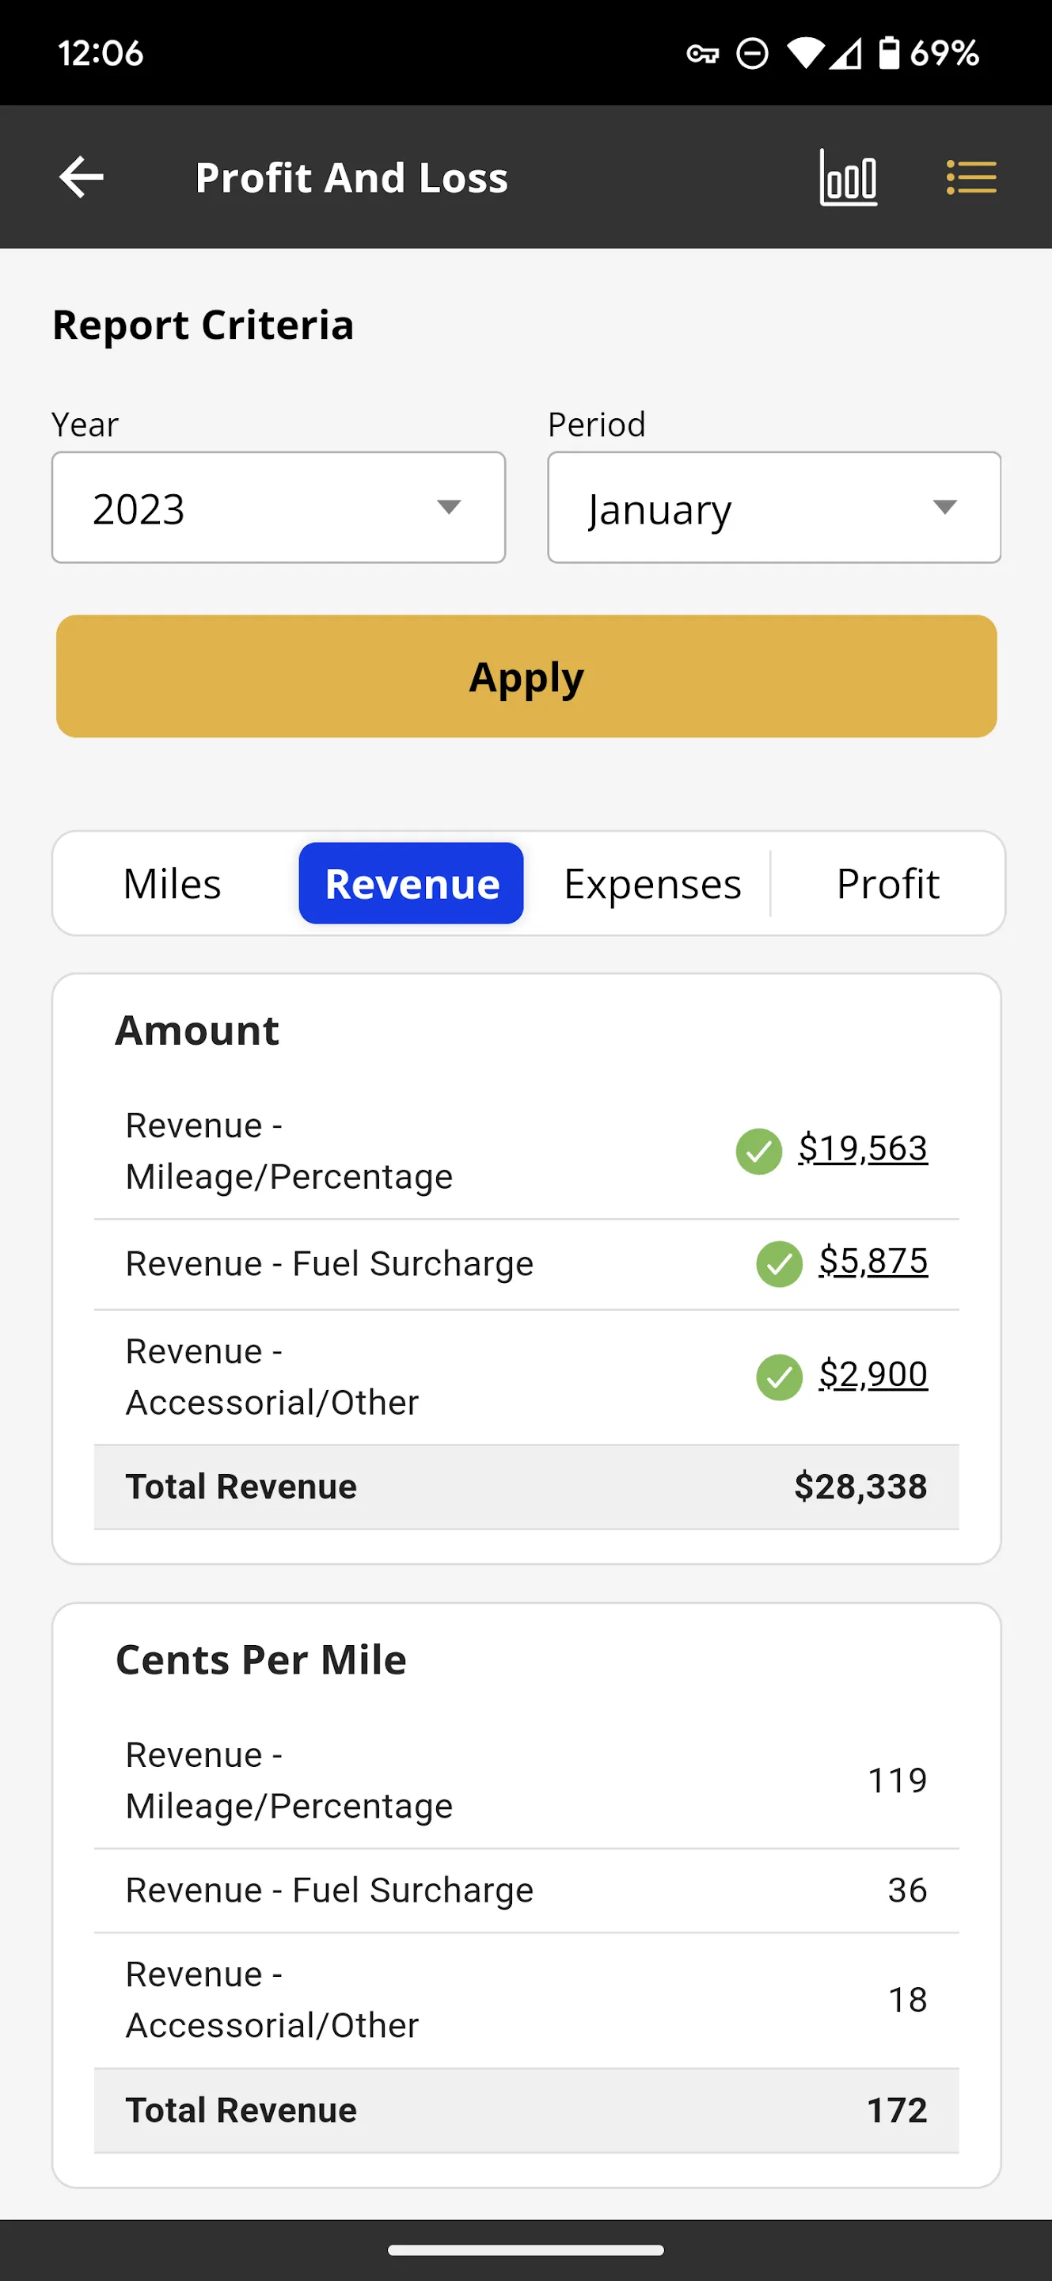Viewport: 1052px width, 2281px height.
Task: Switch to the Expenses tab
Action: [652, 884]
